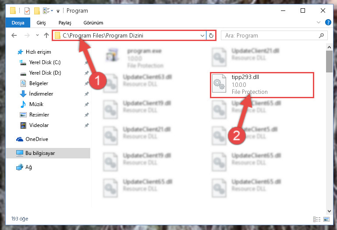Click the New Folder quick access icon
337x230 pixels.
[x=37, y=11]
